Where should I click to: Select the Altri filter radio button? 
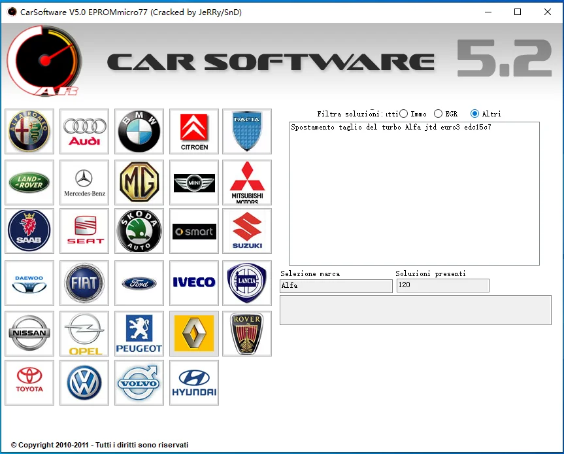tap(475, 114)
